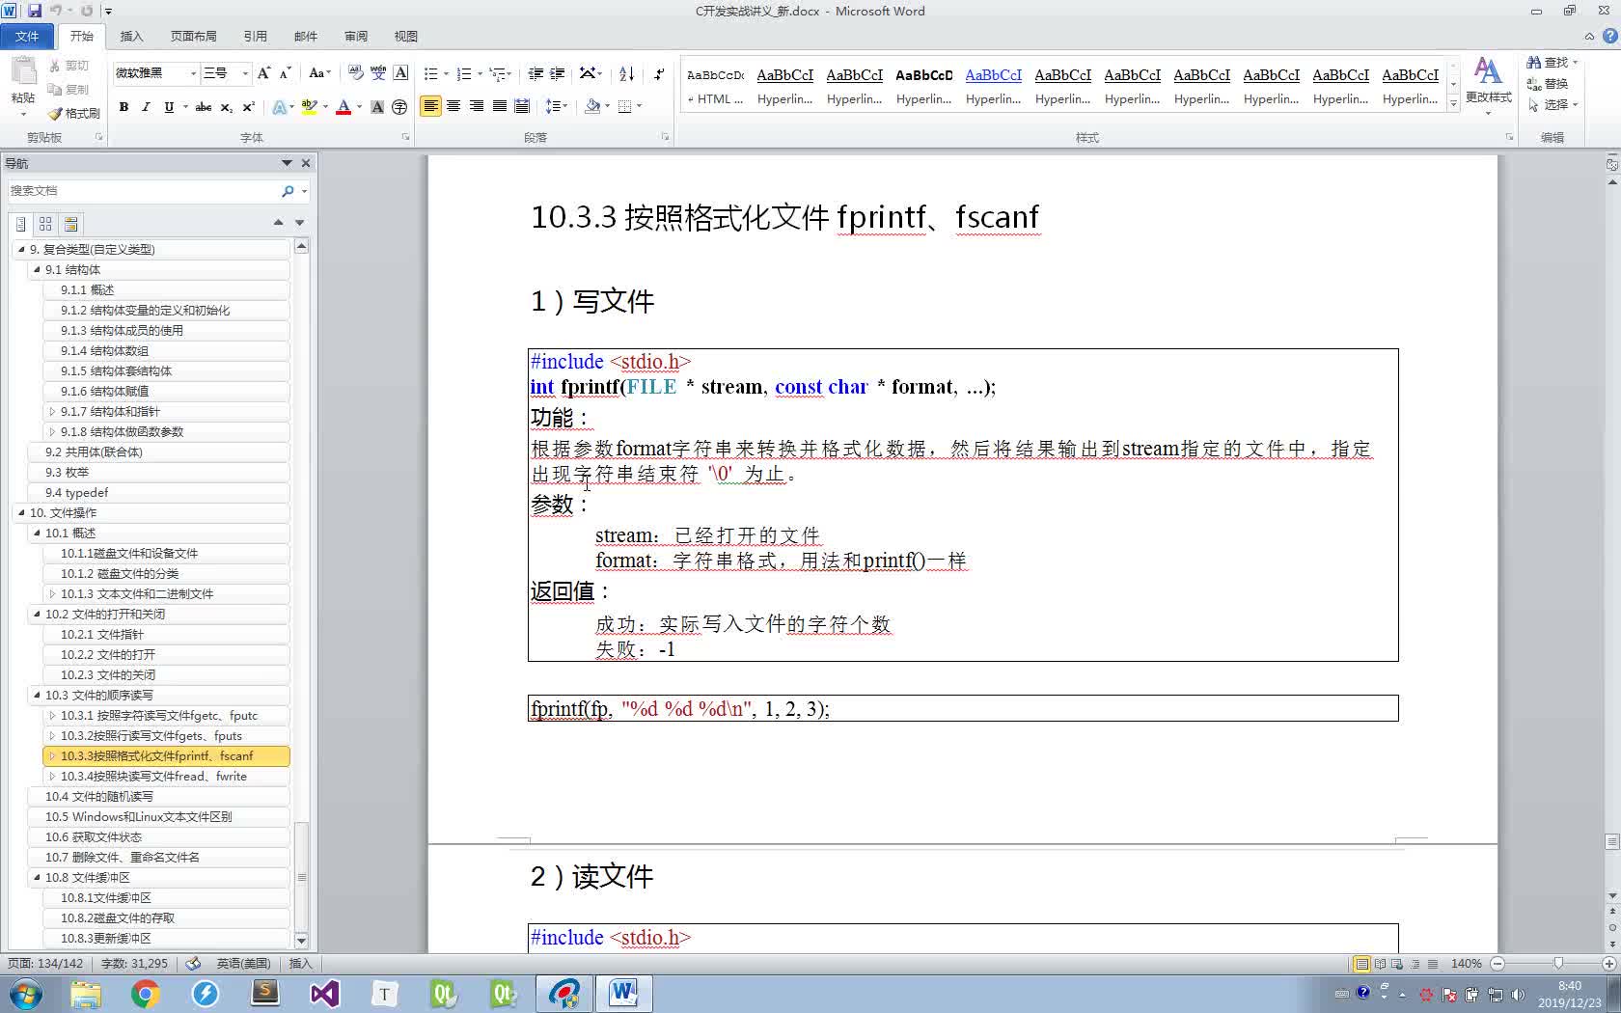Open the 文件 (File) tab
This screenshot has height=1013, width=1621.
(x=27, y=37)
